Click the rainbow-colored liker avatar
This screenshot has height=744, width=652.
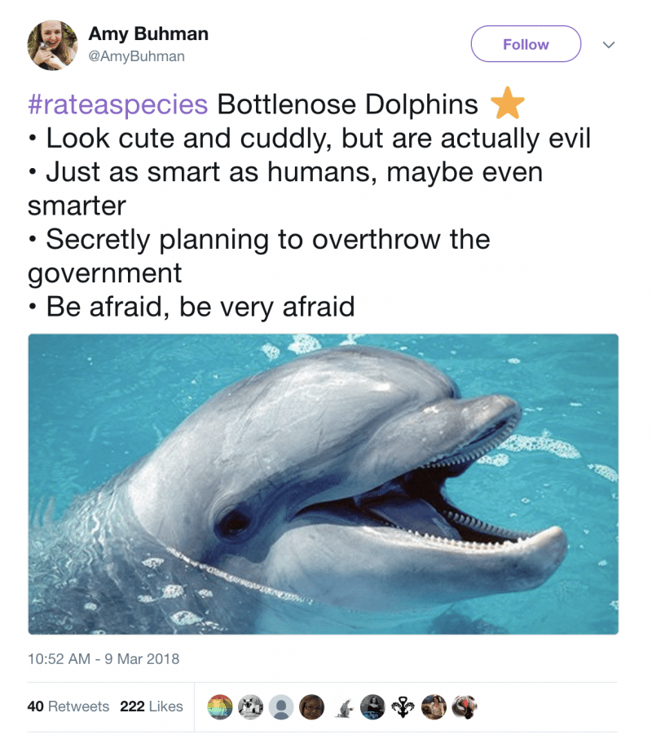pyautogui.click(x=220, y=706)
